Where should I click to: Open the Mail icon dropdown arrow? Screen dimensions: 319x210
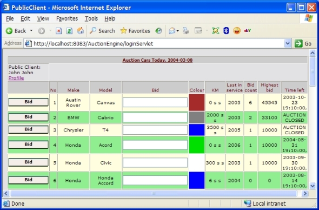click(177, 31)
